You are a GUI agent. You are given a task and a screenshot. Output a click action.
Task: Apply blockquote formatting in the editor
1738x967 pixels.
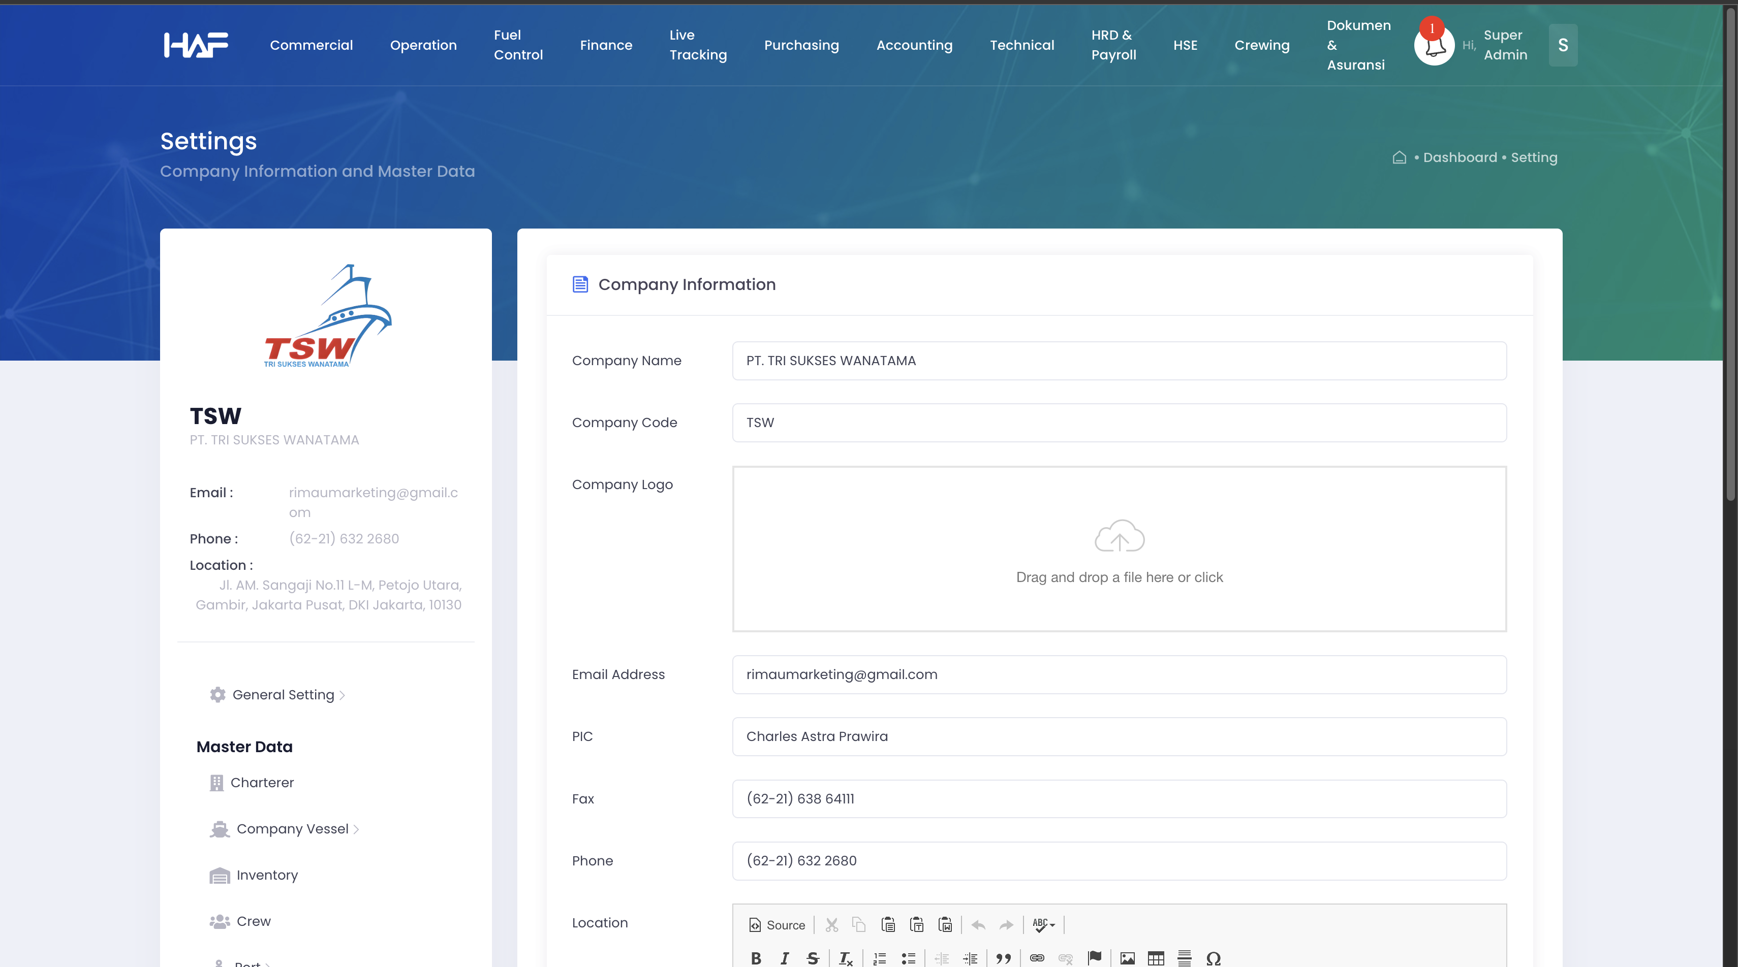click(x=1003, y=958)
